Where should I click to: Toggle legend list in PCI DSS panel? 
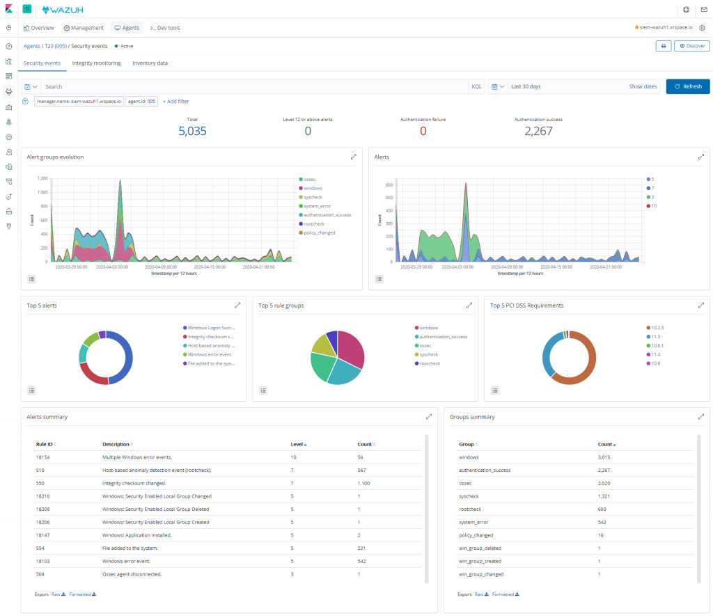495,390
